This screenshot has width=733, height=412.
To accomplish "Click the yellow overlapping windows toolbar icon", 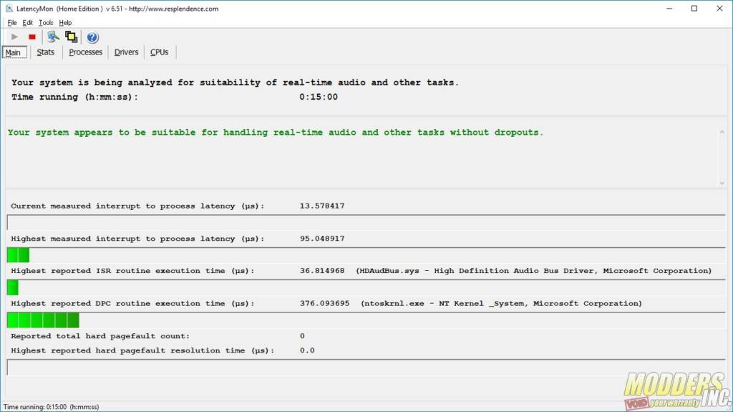I will click(x=72, y=37).
